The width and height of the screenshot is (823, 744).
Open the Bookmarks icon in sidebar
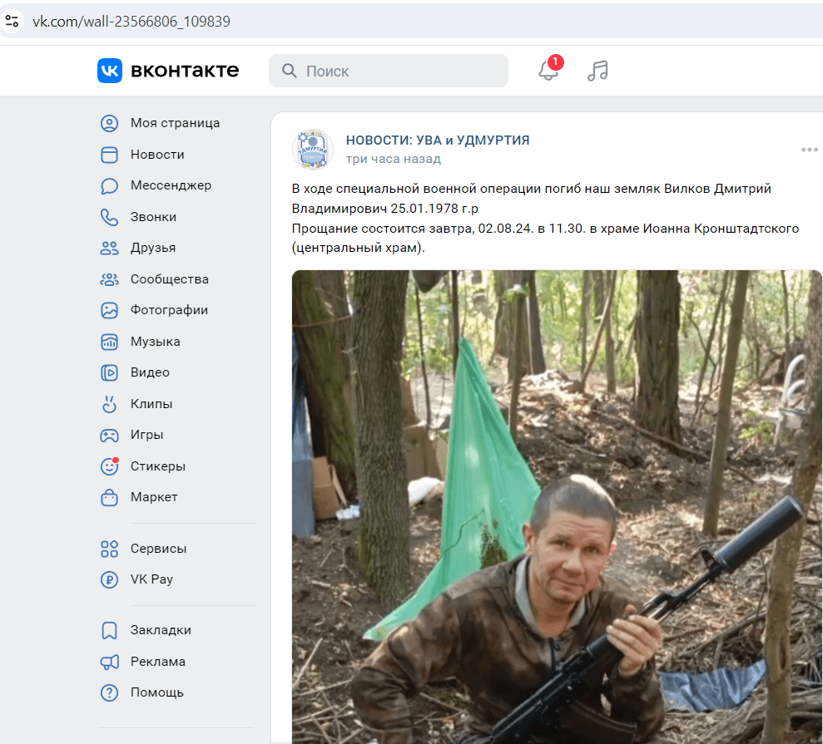(109, 630)
